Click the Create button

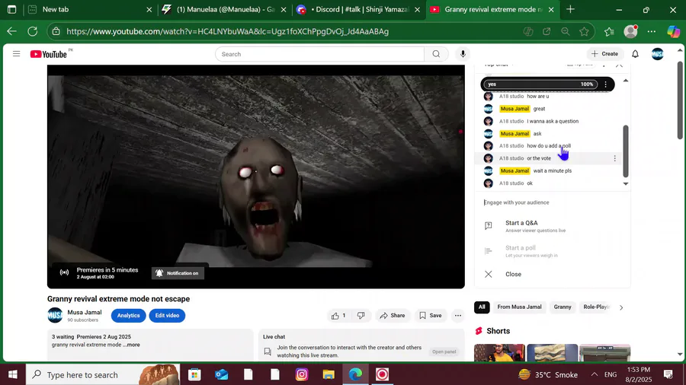tap(604, 54)
